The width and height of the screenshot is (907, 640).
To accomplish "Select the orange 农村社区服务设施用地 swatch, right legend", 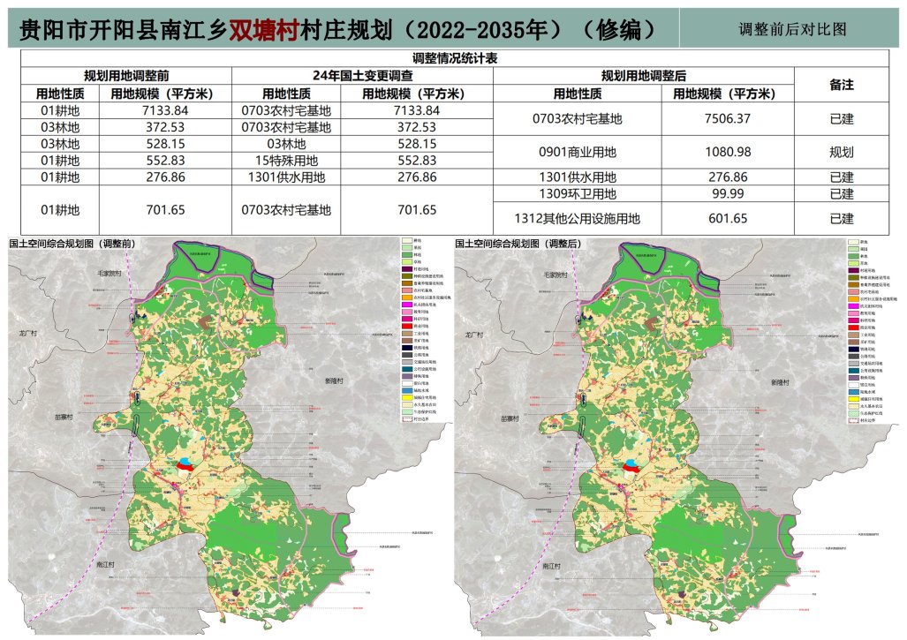I will pos(853,299).
